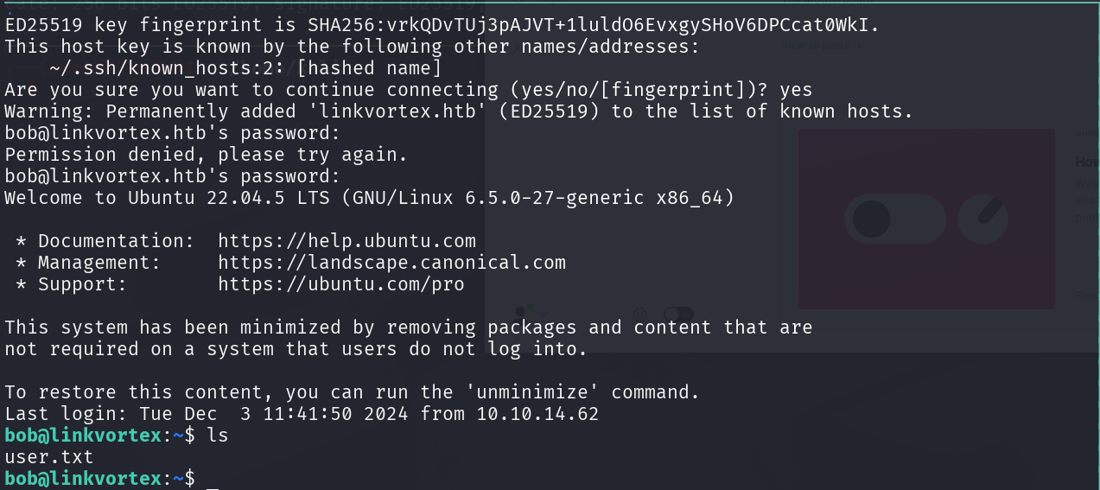Click the terminal cursor after the last prompt
The width and height of the screenshot is (1100, 490).
click(212, 480)
